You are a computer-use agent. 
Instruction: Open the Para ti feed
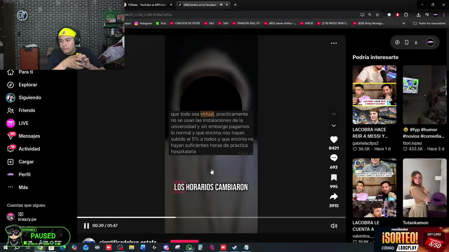coord(21,72)
